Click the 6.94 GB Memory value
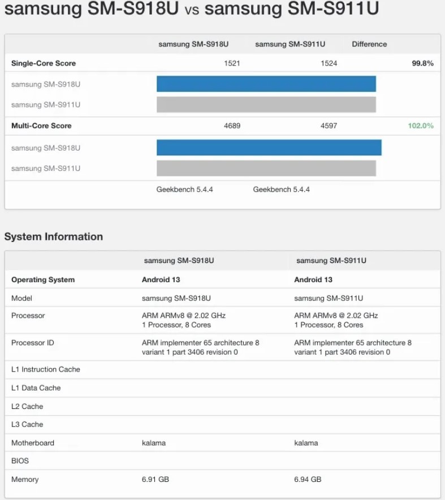Image resolution: width=445 pixels, height=500 pixels. [x=308, y=479]
